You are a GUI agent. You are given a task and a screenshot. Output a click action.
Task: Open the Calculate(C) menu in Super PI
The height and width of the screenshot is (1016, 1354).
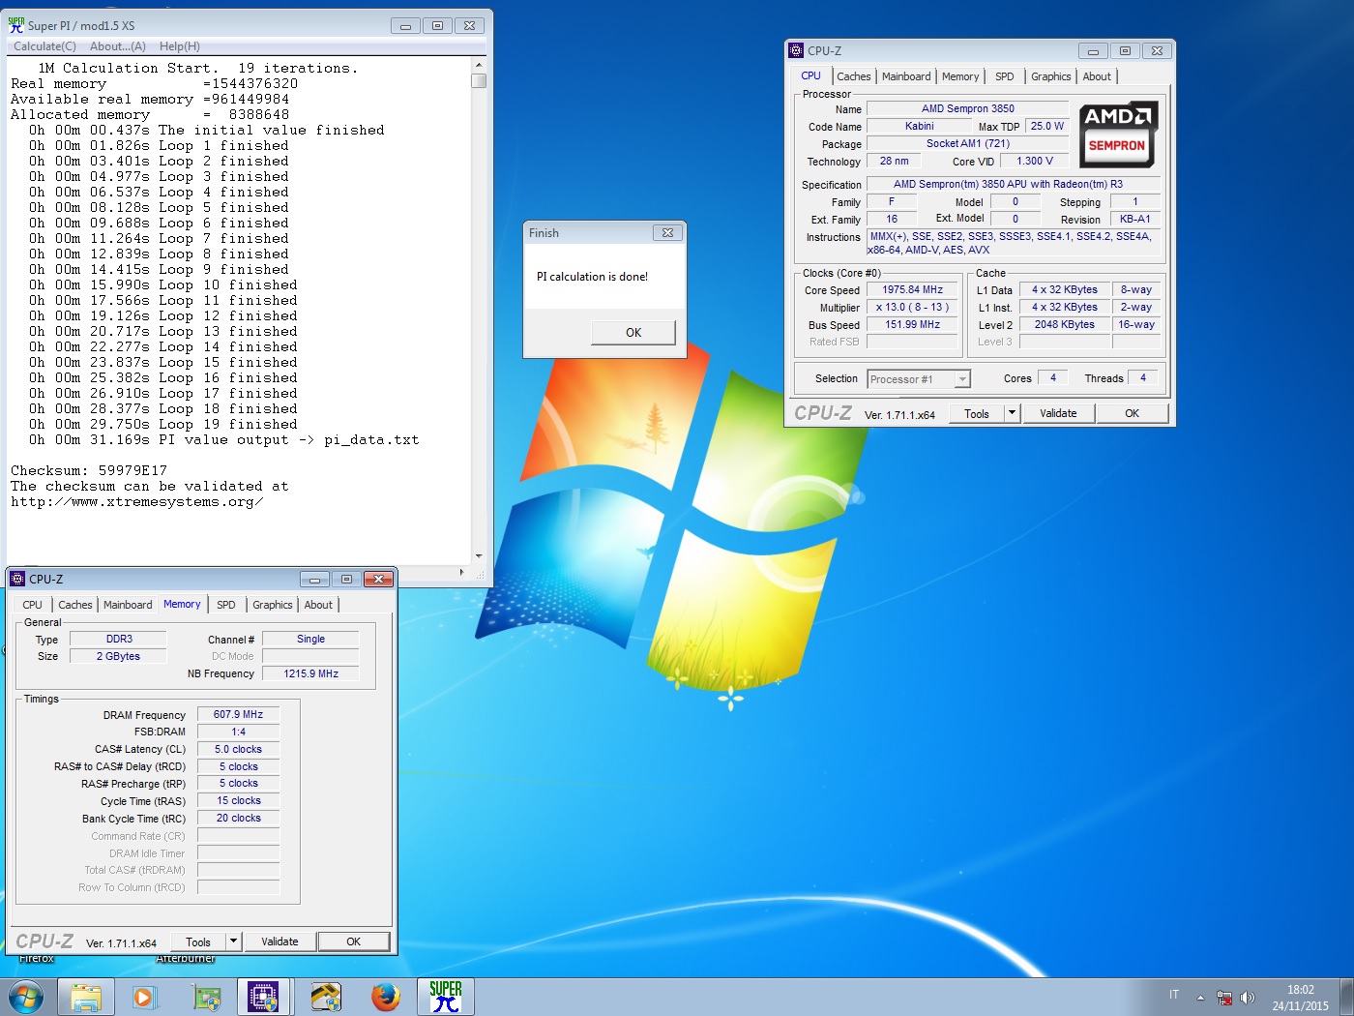coord(44,46)
